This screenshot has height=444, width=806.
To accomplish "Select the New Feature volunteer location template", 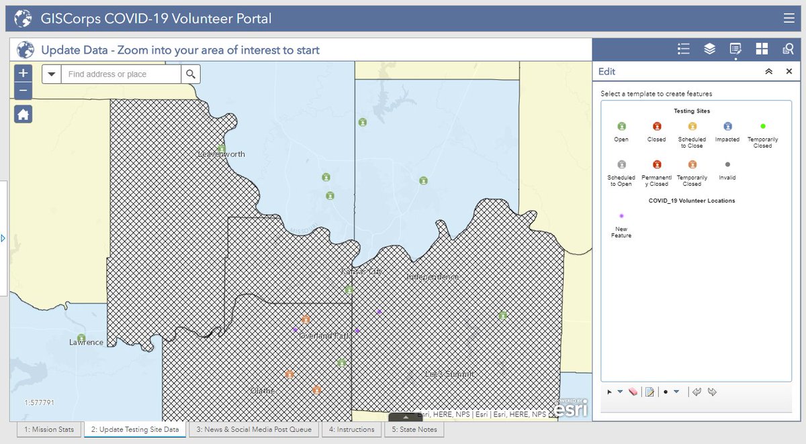I will (621, 224).
